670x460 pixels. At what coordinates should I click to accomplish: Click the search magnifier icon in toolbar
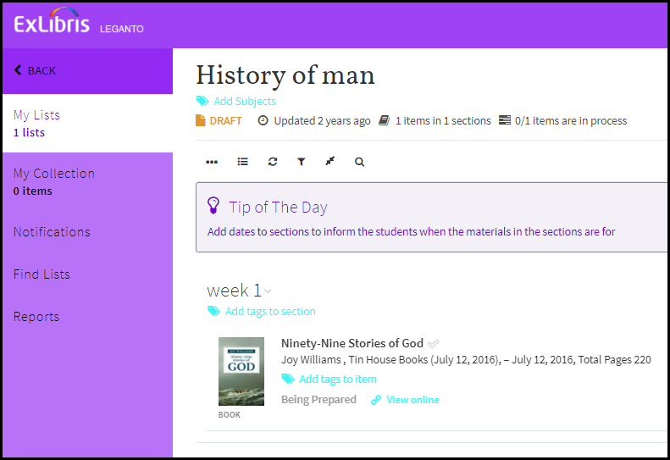coord(359,162)
